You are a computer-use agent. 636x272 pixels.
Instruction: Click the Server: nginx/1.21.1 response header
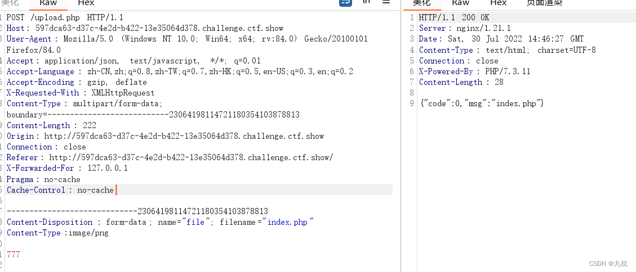[x=465, y=28]
